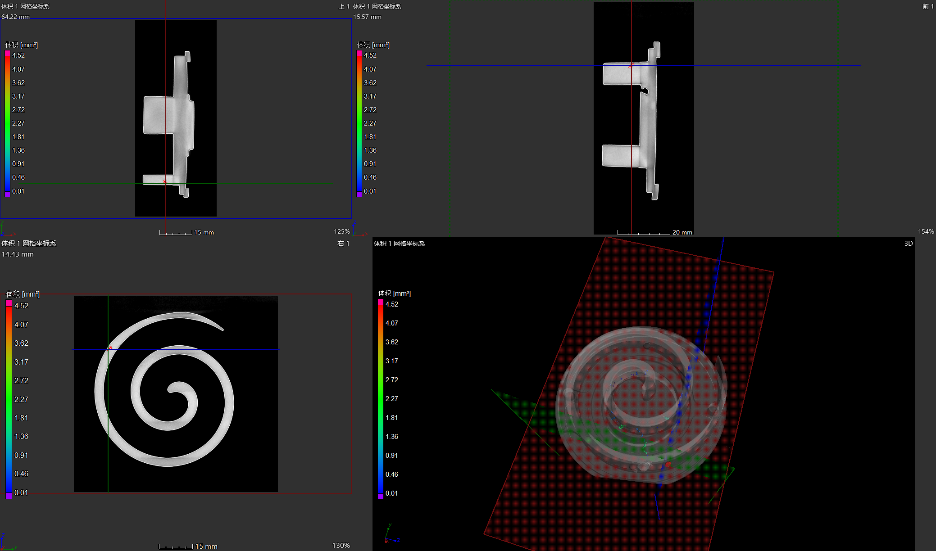The image size is (936, 551).
Task: Expand the 体积 [mm³] legend in the 3D view
Action: 394,294
